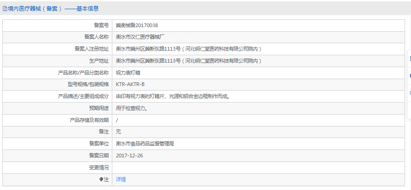Image resolution: width=411 pixels, height=190 pixels.
Task: Select the 产品描述/主要组成成分 label
Action: coord(83,96)
